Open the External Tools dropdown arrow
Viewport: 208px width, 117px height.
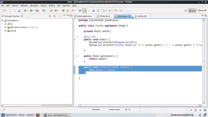pyautogui.click(x=46, y=11)
